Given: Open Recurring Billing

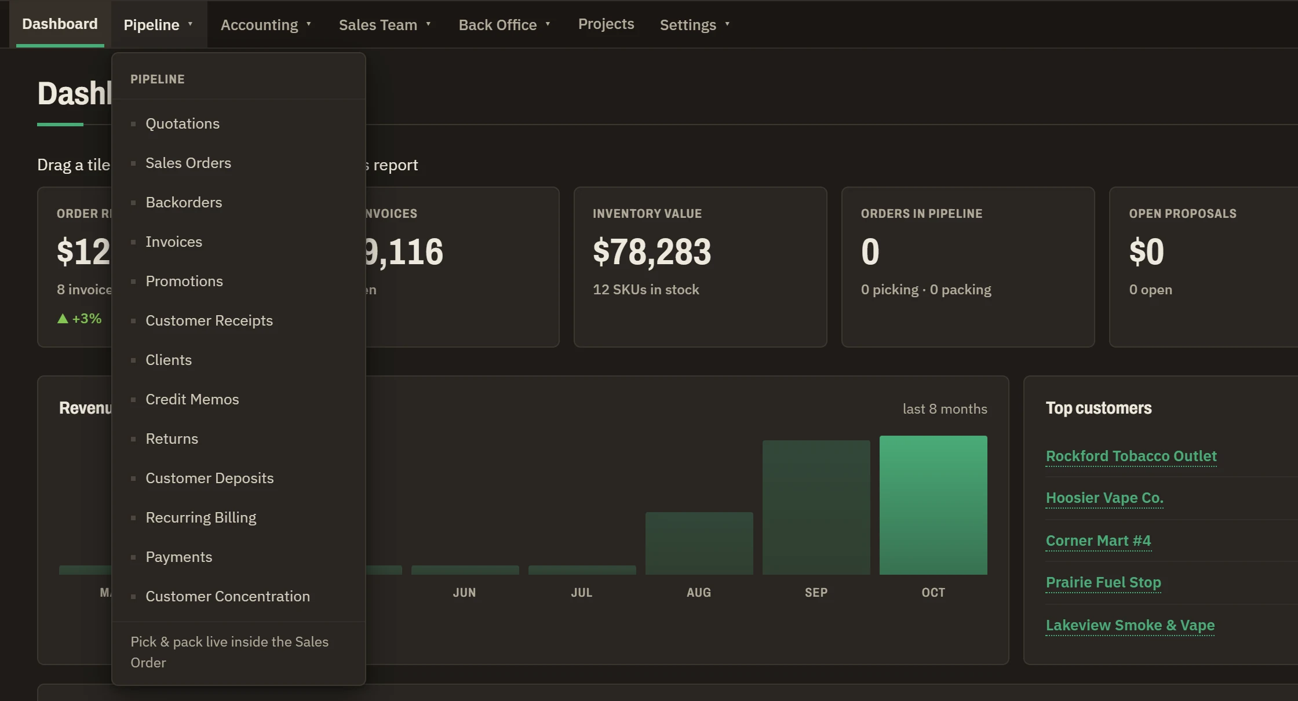Looking at the screenshot, I should tap(238, 517).
